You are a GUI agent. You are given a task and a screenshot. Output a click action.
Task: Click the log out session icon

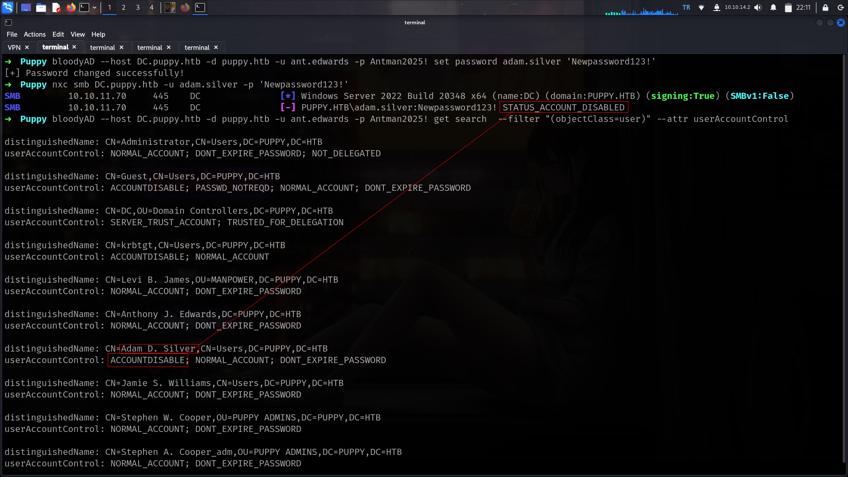(x=840, y=8)
